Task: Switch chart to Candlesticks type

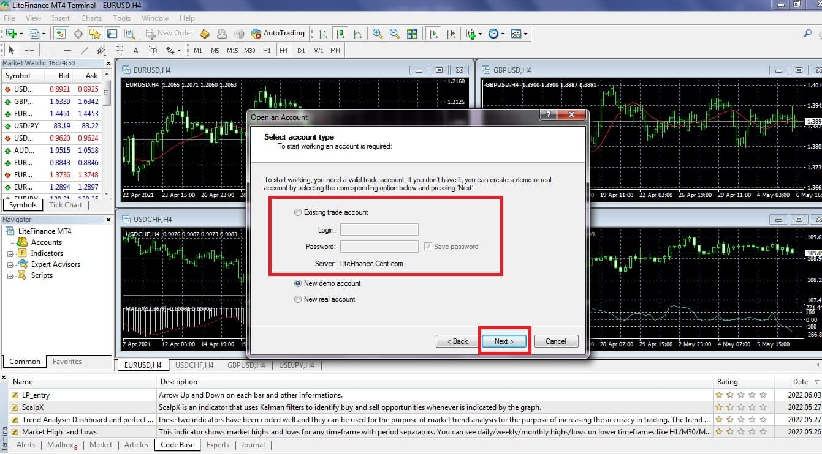Action: (340, 34)
